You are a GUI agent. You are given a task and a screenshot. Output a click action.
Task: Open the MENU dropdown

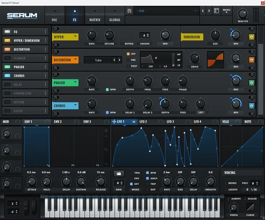click(x=227, y=11)
